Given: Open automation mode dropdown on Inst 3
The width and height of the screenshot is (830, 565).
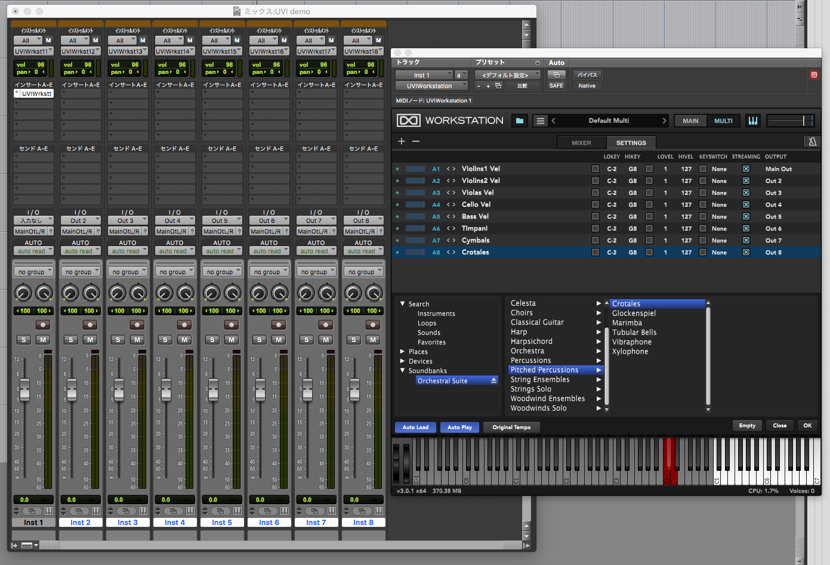Looking at the screenshot, I should point(128,251).
